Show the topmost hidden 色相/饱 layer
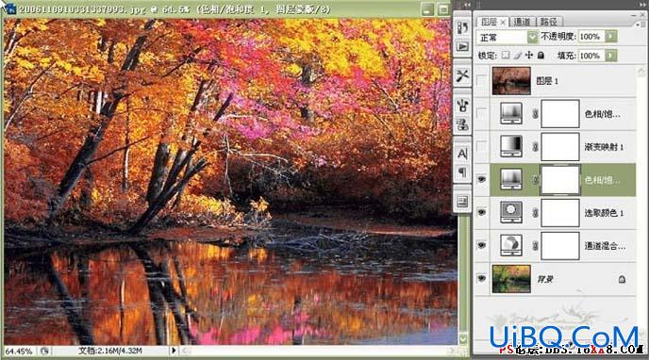The width and height of the screenshot is (649, 360). [481, 113]
